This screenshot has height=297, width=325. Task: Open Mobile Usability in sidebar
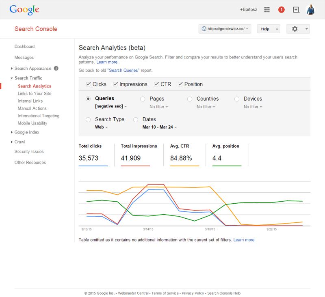(x=32, y=123)
